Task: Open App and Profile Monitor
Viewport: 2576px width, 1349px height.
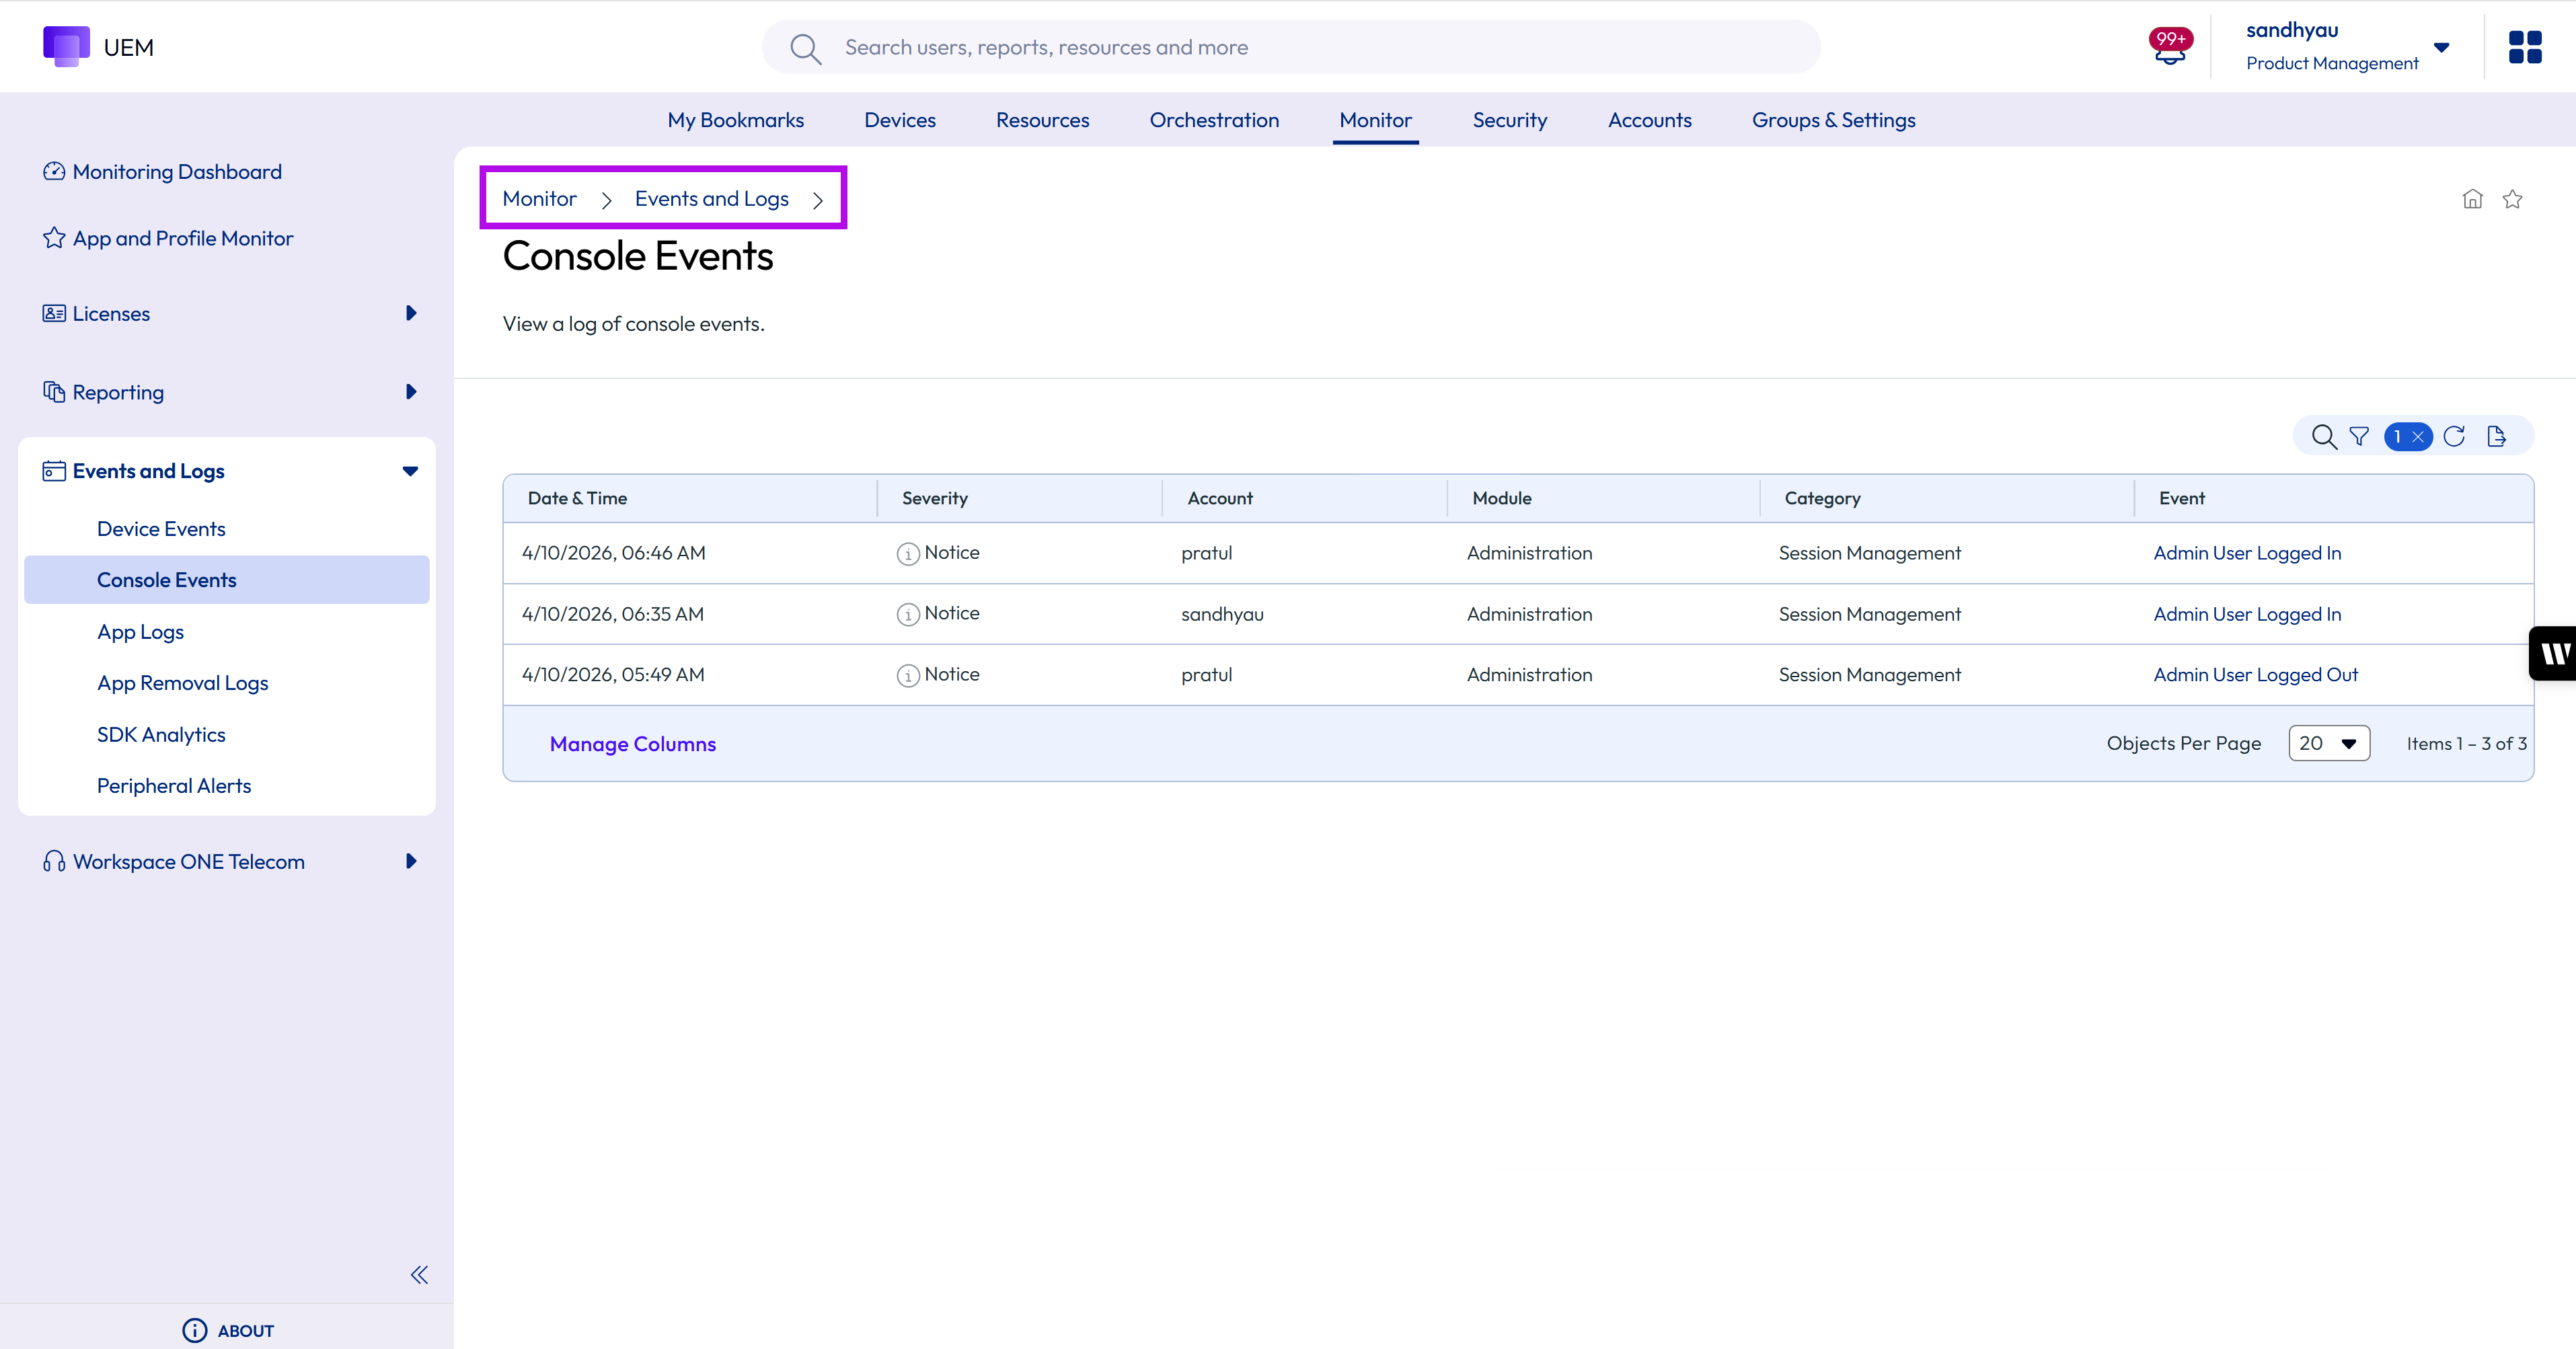Action: tap(168, 238)
